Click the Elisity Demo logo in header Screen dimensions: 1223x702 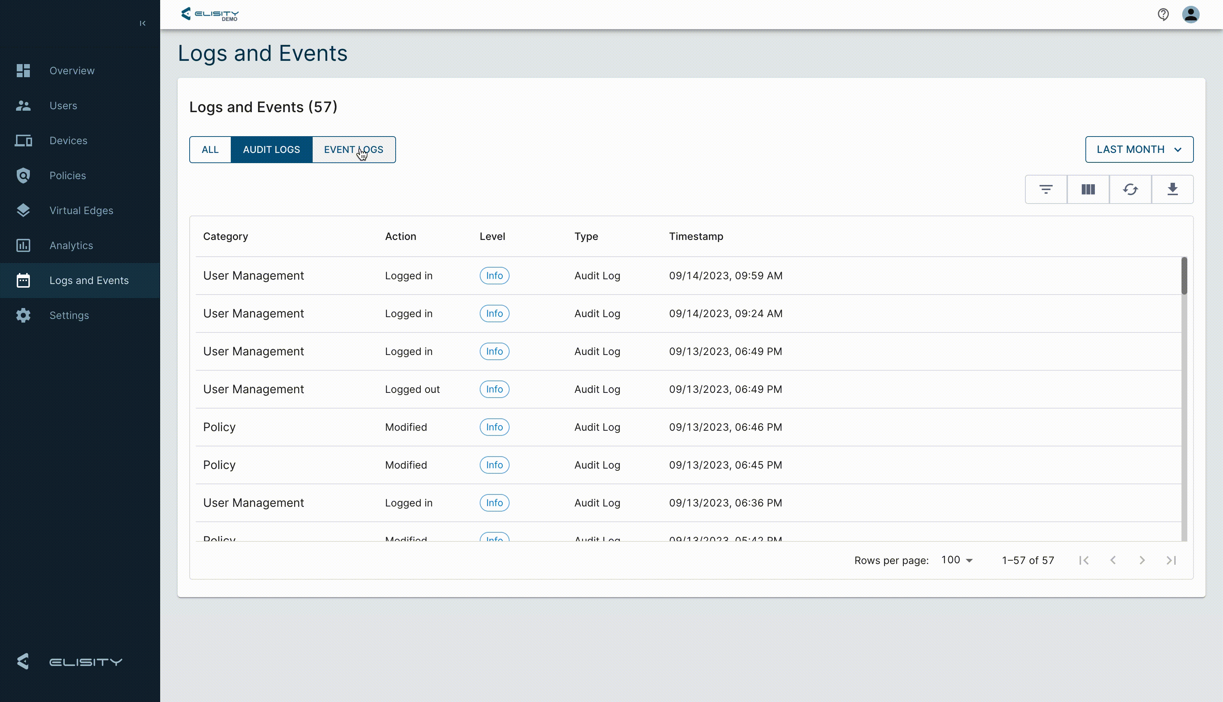coord(210,15)
